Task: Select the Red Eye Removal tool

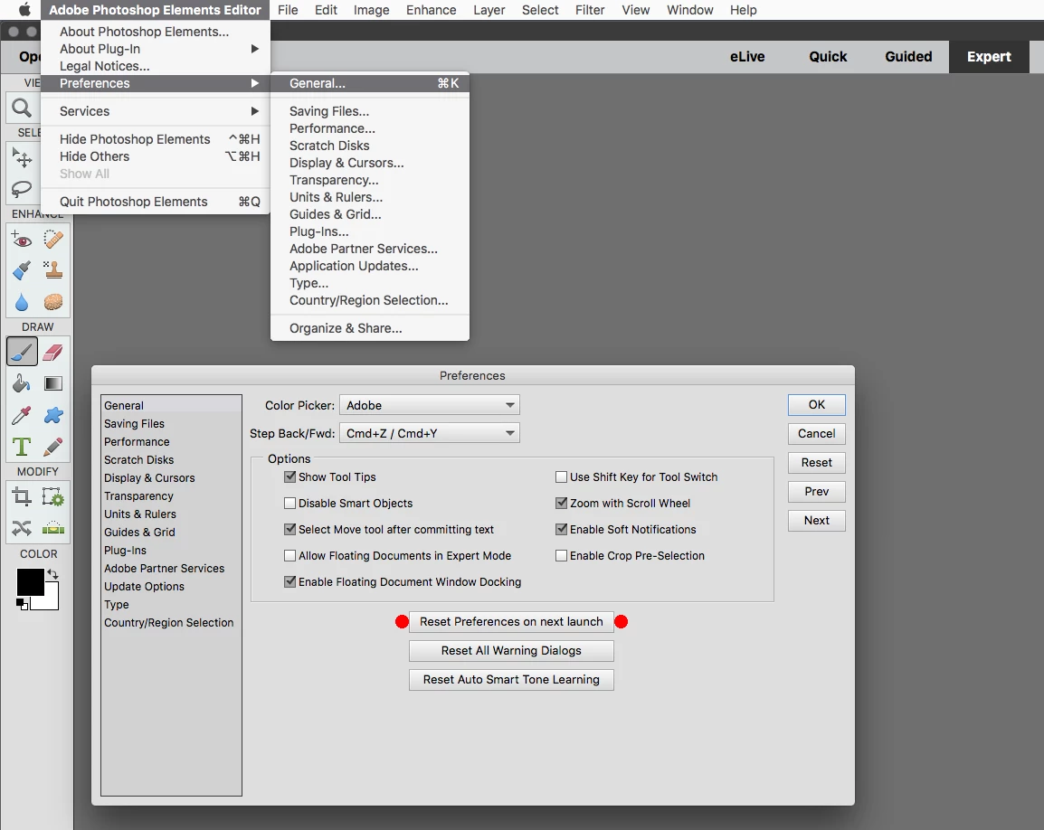Action: (x=22, y=240)
